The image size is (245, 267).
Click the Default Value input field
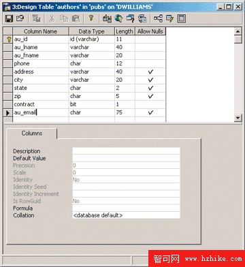tap(126, 158)
